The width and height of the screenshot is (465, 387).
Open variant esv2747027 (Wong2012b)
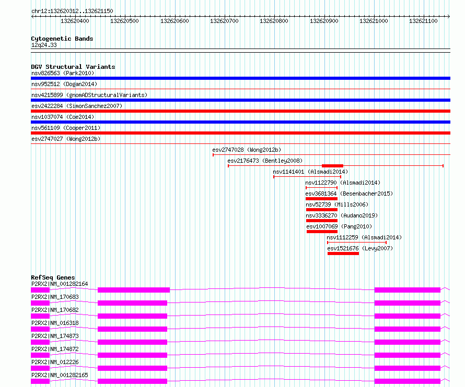(66, 139)
